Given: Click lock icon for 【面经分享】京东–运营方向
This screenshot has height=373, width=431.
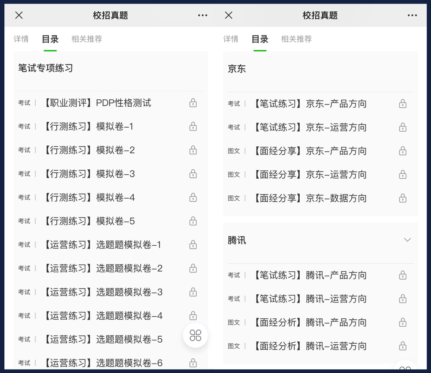Looking at the screenshot, I should [x=403, y=175].
